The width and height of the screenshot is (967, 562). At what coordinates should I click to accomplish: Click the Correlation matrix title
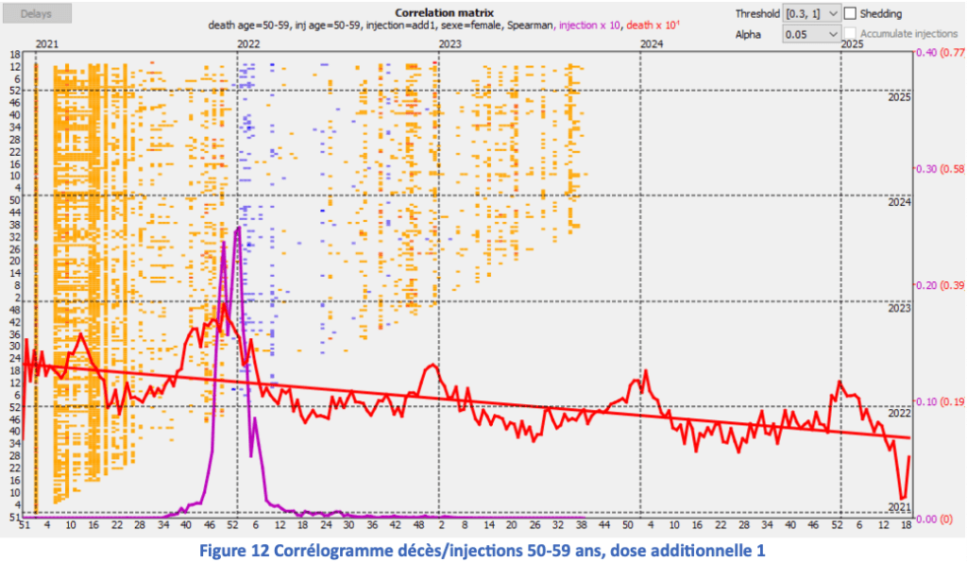pyautogui.click(x=445, y=13)
